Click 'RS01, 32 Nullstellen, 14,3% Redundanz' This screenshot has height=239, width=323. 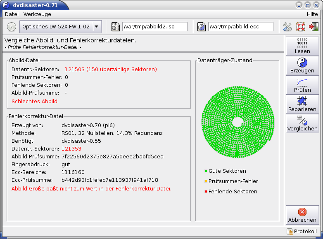pos(112,133)
